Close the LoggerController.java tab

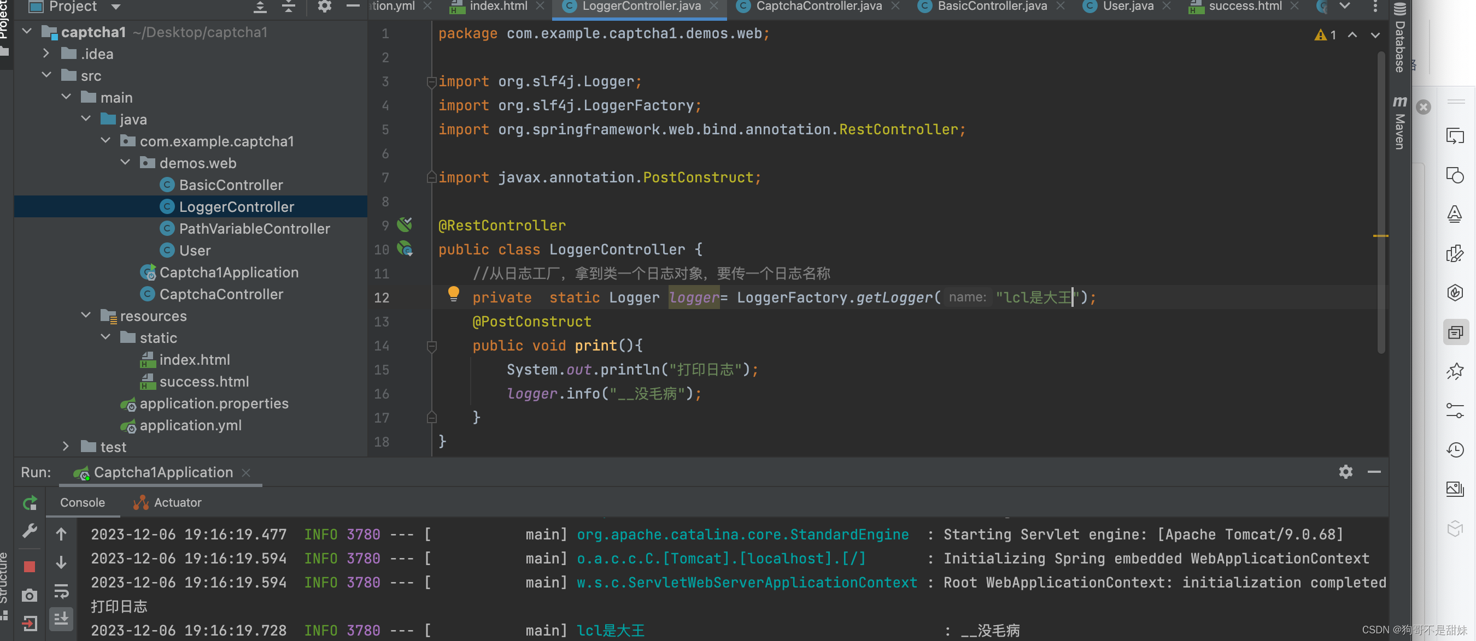click(x=714, y=7)
